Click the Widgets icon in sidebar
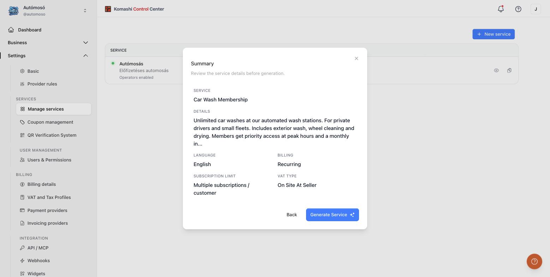 pos(22,273)
